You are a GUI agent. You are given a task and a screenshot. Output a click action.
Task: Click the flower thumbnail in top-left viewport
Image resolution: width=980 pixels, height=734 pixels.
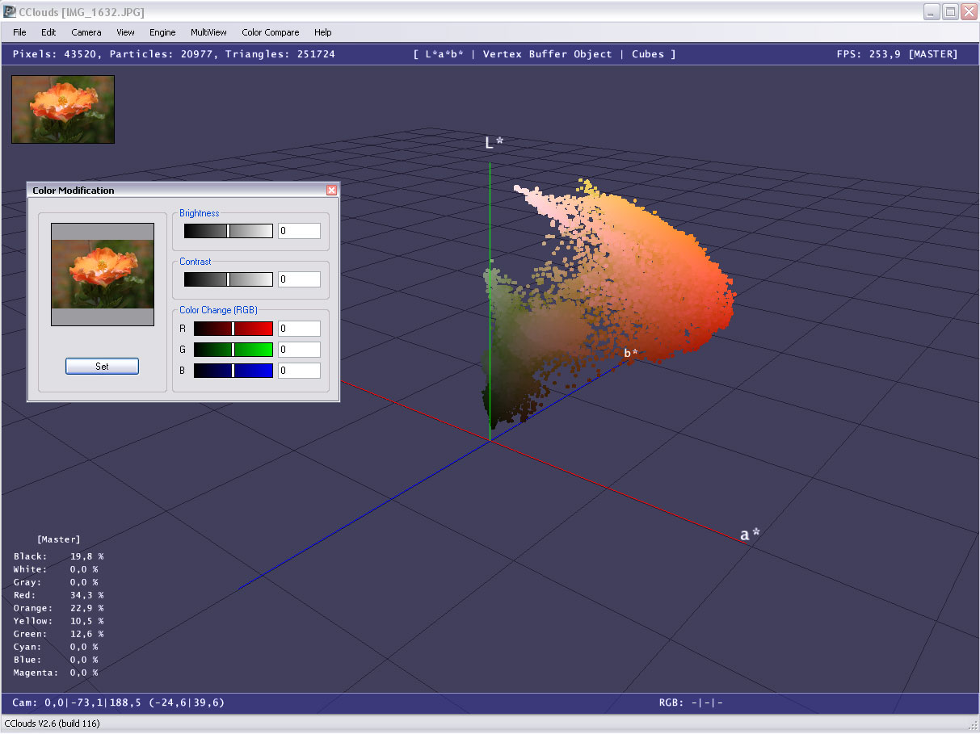point(63,110)
